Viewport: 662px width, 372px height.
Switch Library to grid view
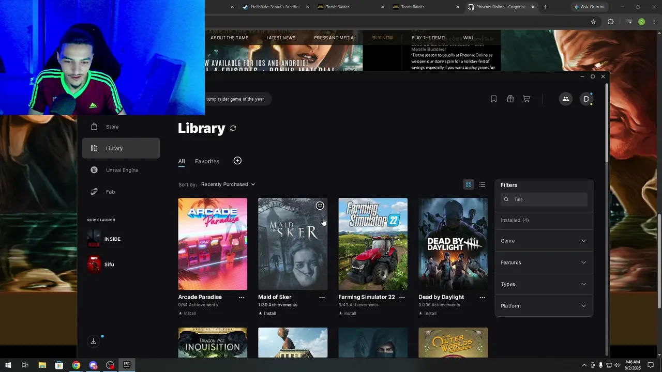[469, 184]
